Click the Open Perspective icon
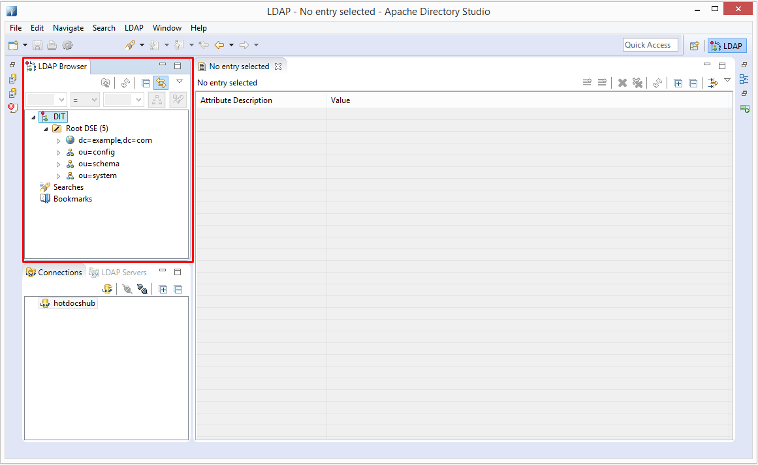 coord(695,46)
